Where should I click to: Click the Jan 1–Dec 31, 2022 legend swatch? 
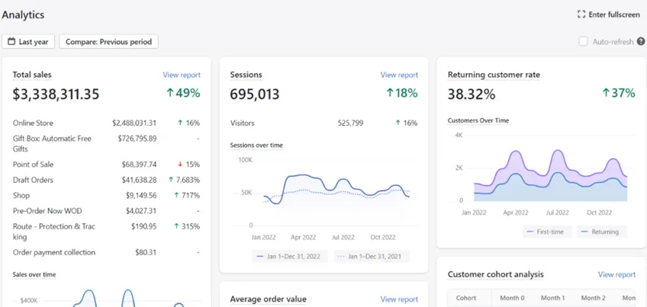click(259, 256)
